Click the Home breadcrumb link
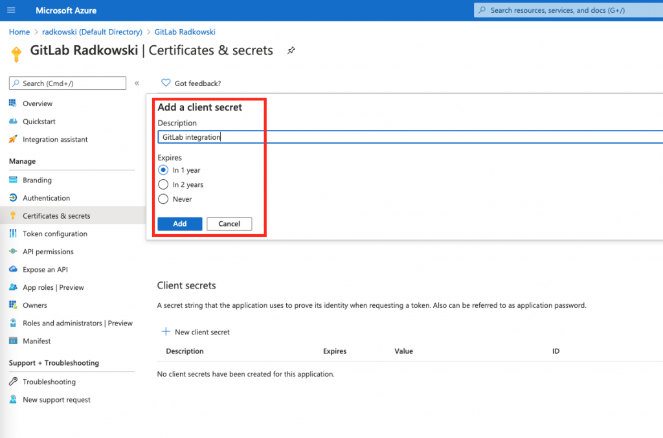Screen dimensions: 663x438 (19, 32)
